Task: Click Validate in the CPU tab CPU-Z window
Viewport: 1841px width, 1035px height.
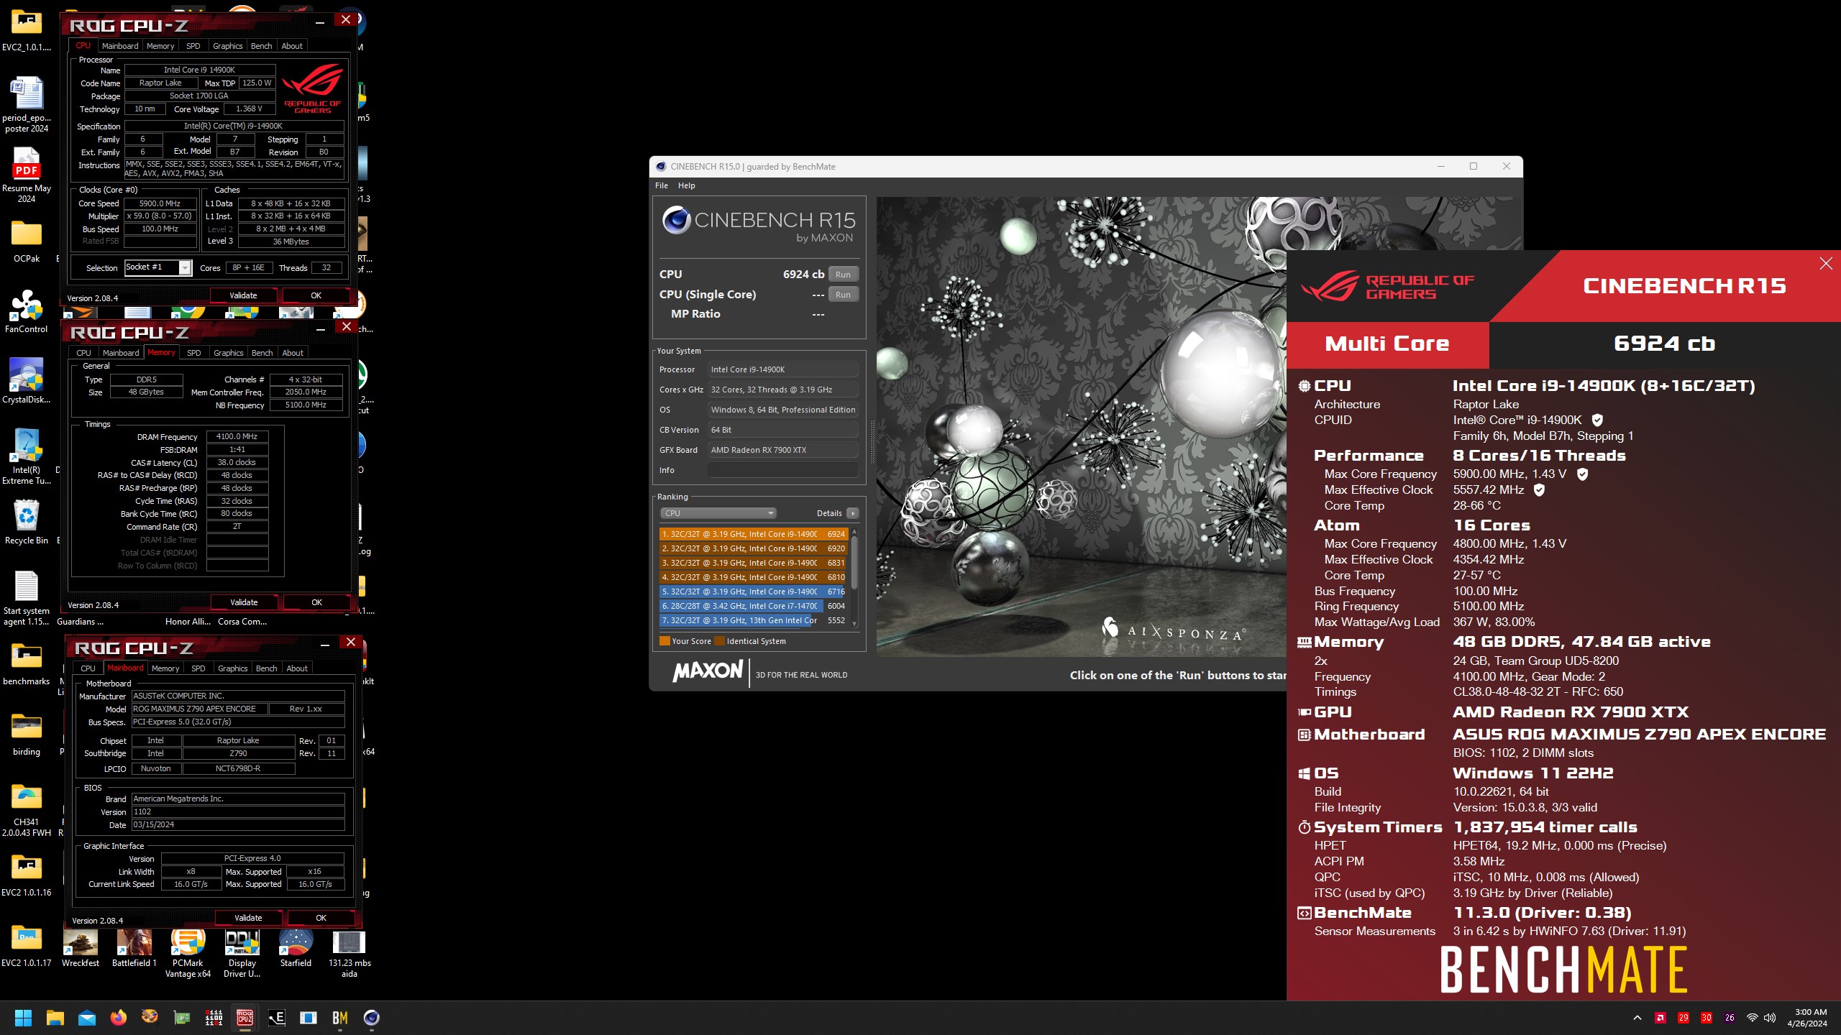Action: click(x=243, y=295)
